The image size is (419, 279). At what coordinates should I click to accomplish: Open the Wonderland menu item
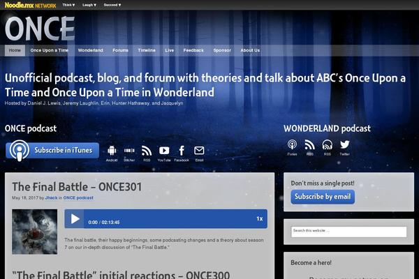[x=90, y=50]
